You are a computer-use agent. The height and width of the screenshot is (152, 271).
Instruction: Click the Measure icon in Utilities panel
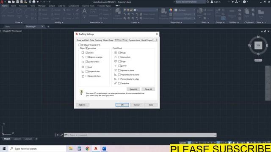coord(232,13)
